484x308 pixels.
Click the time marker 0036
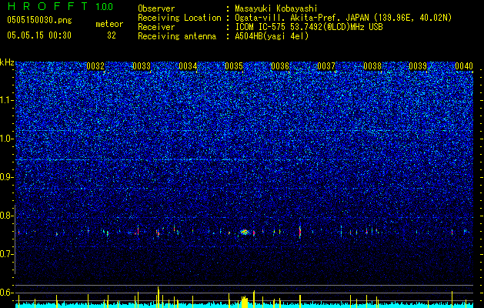click(280, 66)
